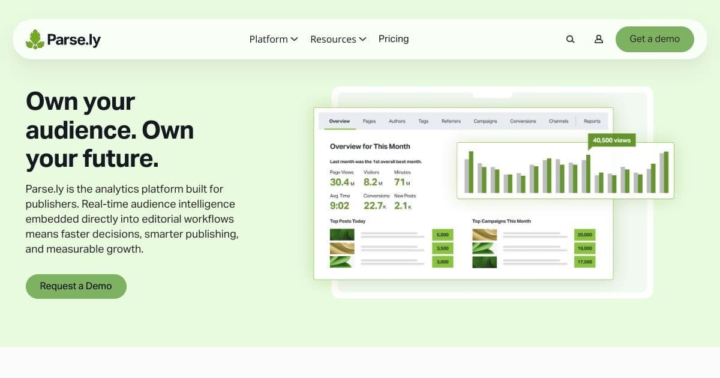Expand the Resources dropdown
Image resolution: width=720 pixels, height=378 pixels.
click(x=338, y=38)
